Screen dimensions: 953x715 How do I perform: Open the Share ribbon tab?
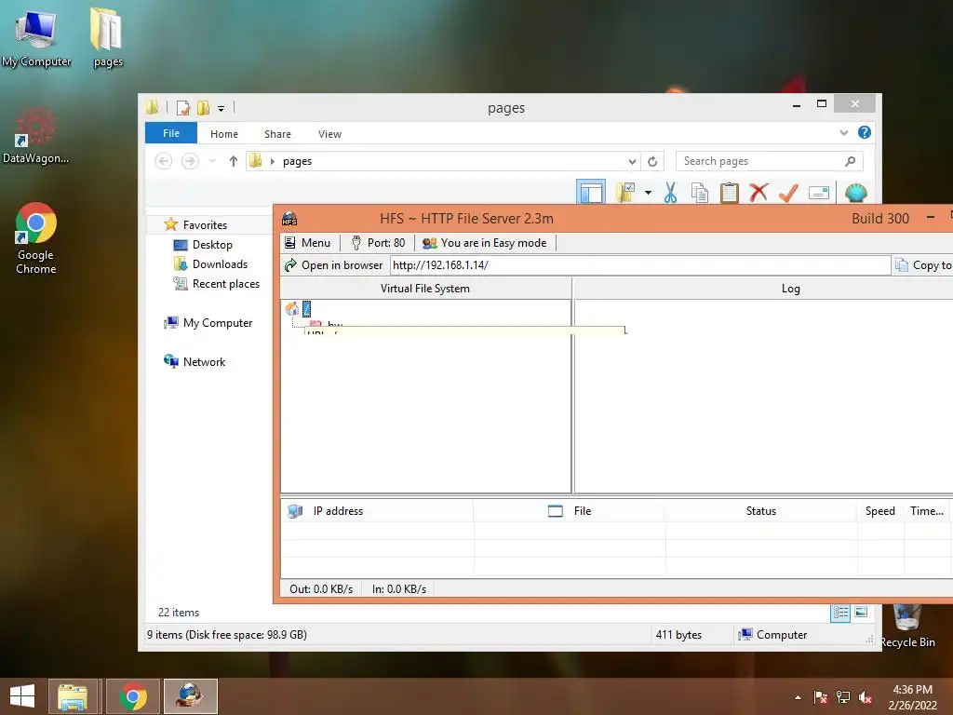(277, 134)
